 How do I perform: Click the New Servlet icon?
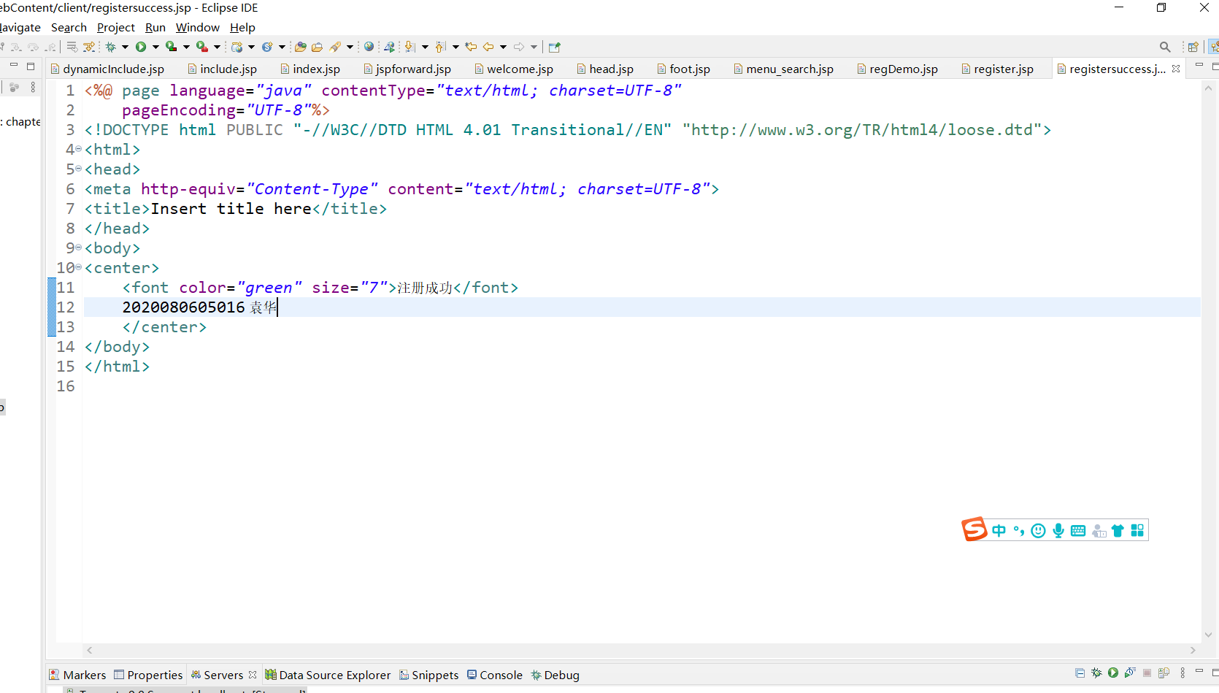tap(267, 47)
